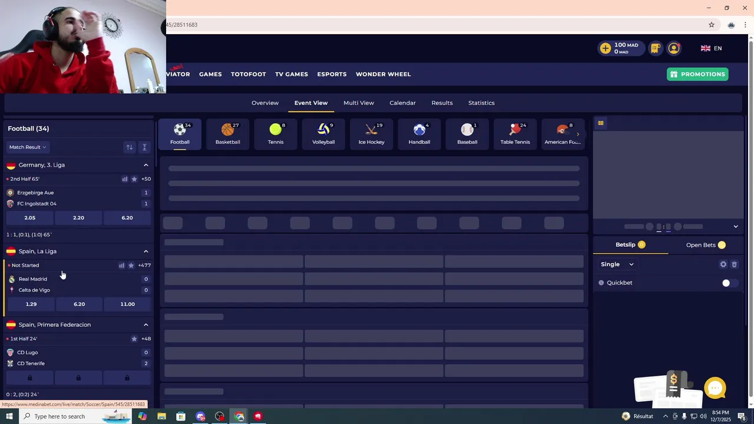The image size is (754, 424).
Task: Select the American Football sport icon
Action: (x=563, y=134)
